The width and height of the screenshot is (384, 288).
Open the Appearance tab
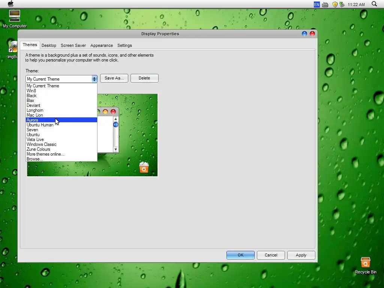tap(101, 45)
